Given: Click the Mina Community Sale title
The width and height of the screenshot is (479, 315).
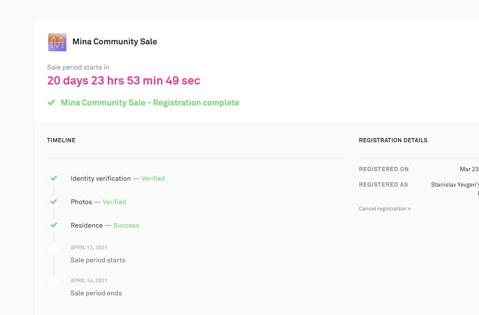Looking at the screenshot, I should coord(115,41).
